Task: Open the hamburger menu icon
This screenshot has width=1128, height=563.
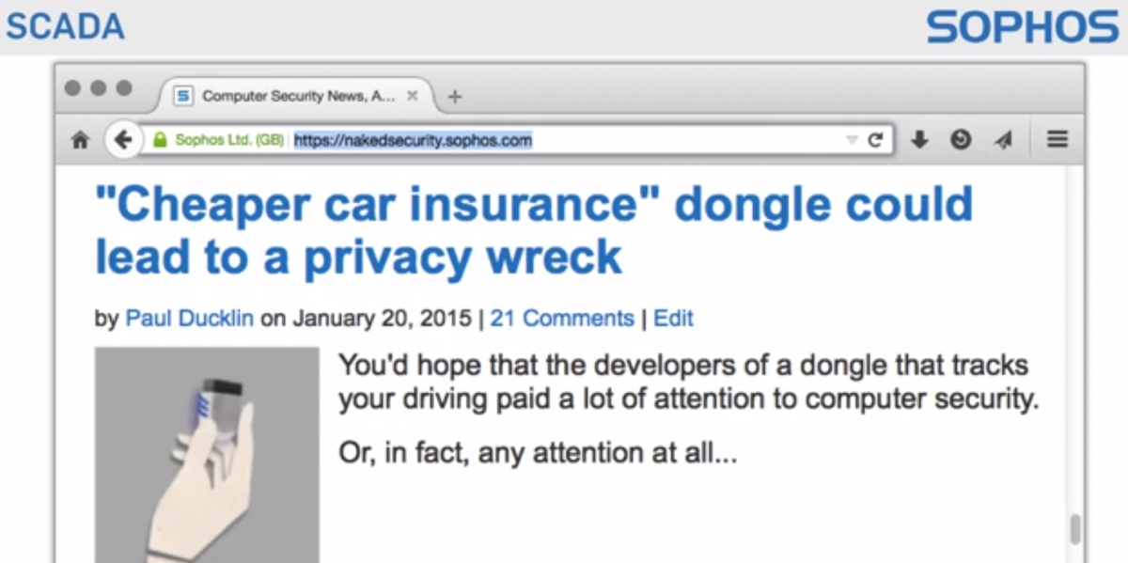Action: click(x=1057, y=140)
